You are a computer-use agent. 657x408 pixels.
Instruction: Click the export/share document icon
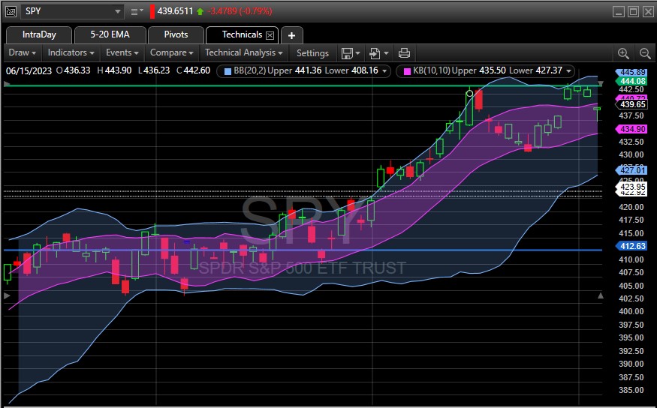click(x=375, y=53)
